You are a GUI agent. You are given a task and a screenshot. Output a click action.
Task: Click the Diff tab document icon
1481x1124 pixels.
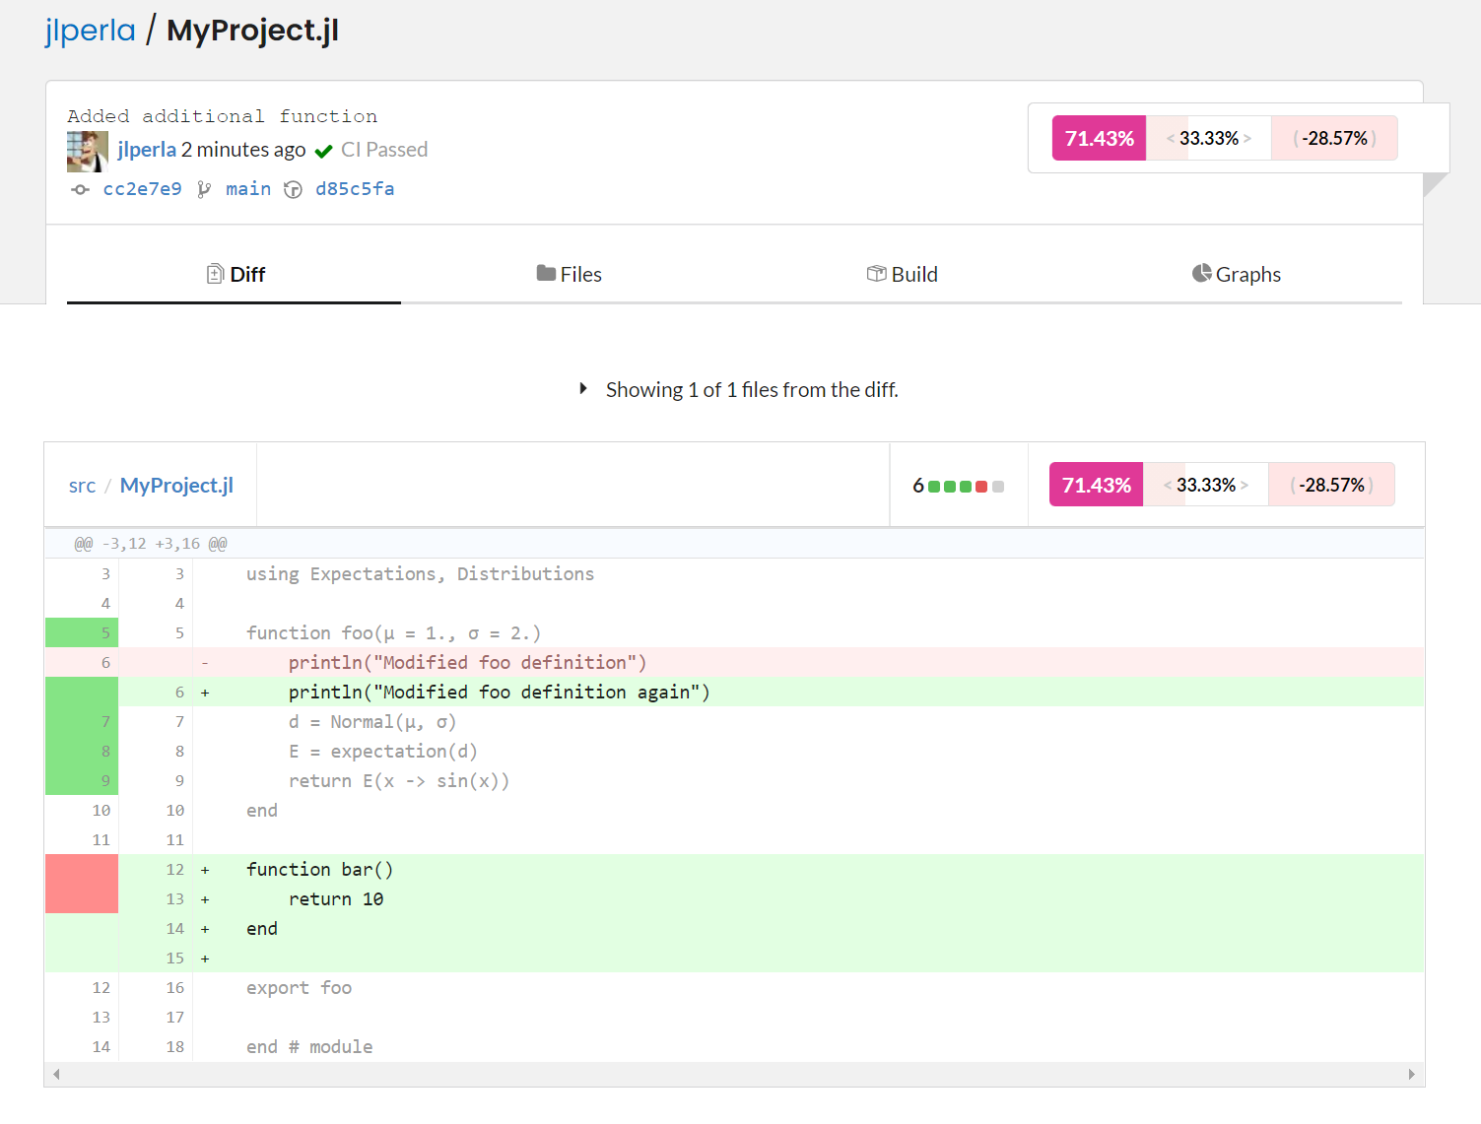coord(215,274)
